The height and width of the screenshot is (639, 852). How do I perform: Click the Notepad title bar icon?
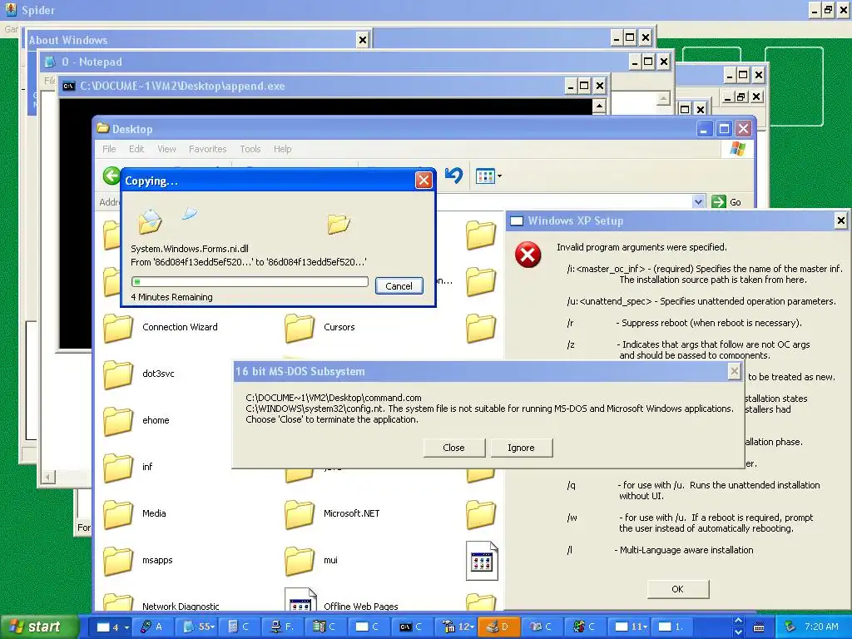tap(50, 62)
